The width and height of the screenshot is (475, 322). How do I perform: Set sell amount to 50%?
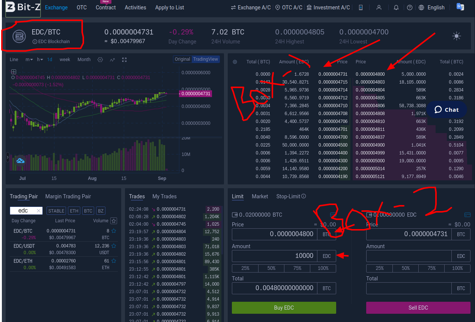(406, 268)
